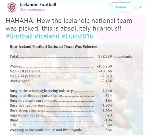Click the 'Men >35 years old' row
Image resolution: width=145 pixels, height=136 pixels.
[x=61, y=76]
